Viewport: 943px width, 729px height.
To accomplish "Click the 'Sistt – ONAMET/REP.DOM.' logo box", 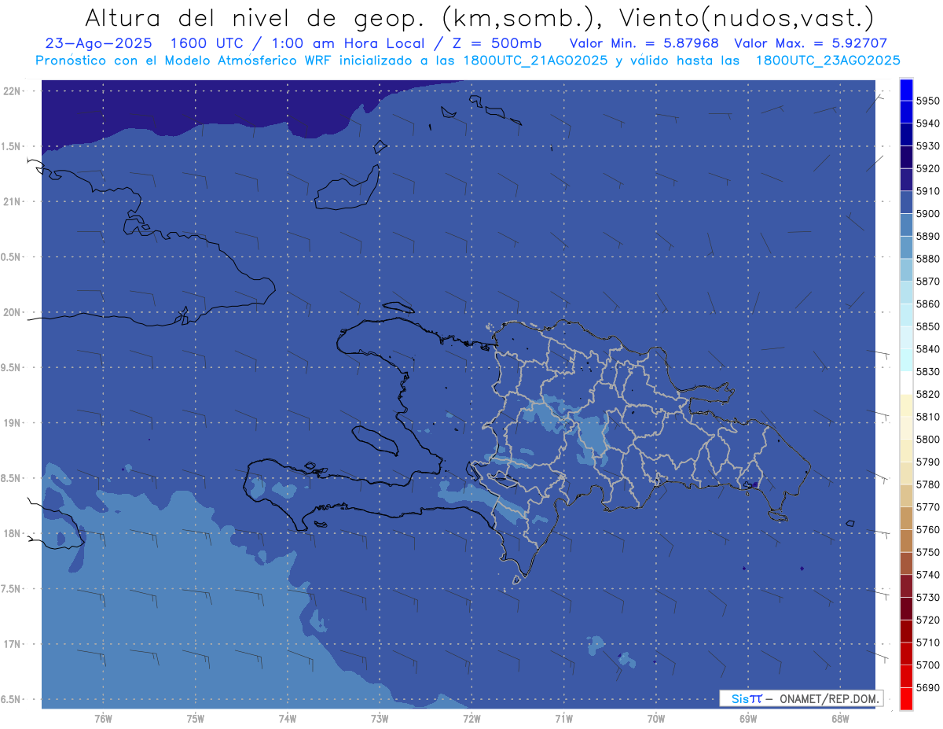I will click(x=801, y=698).
